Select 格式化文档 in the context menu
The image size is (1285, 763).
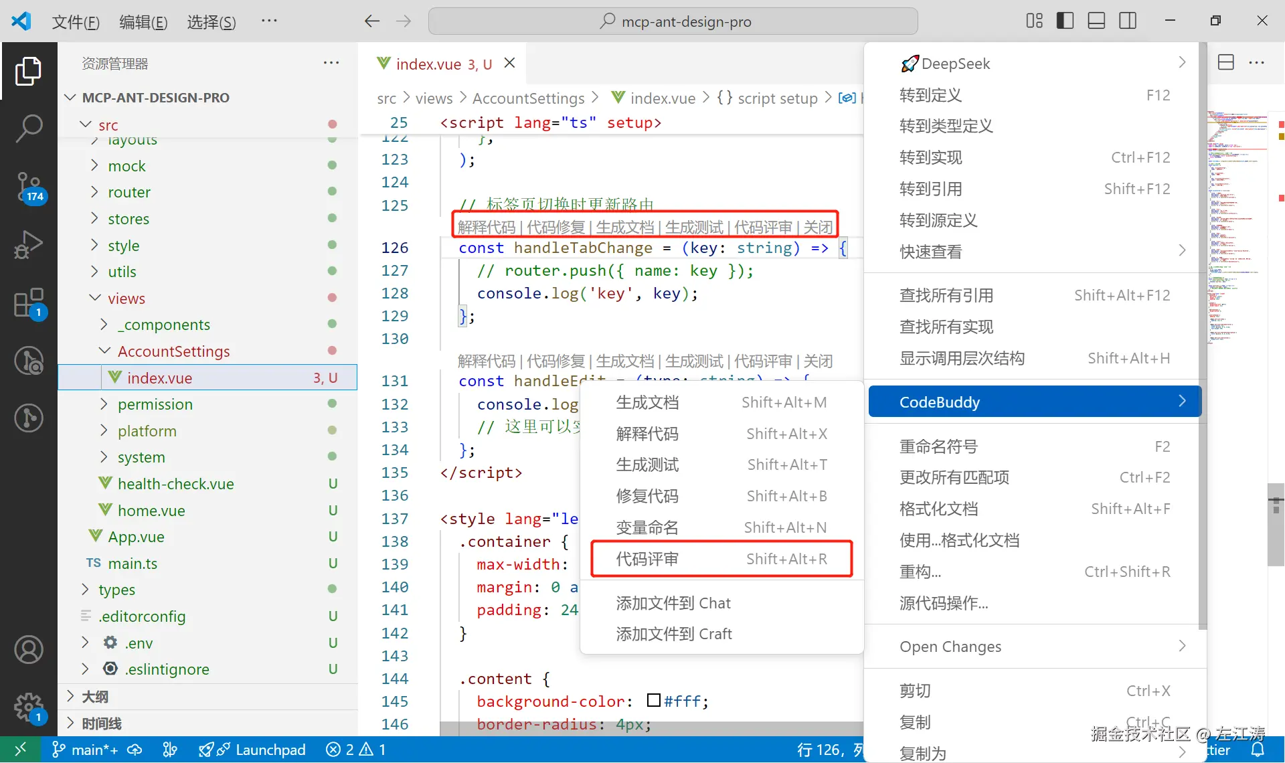pyautogui.click(x=938, y=509)
